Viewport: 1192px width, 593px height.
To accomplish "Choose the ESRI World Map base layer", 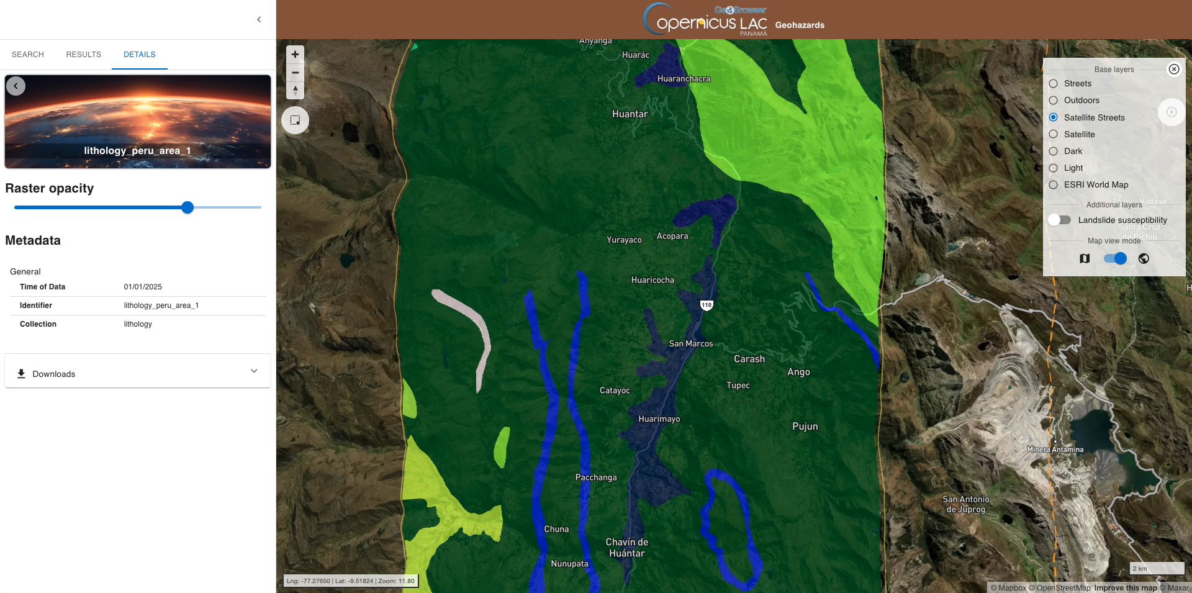I will point(1054,185).
